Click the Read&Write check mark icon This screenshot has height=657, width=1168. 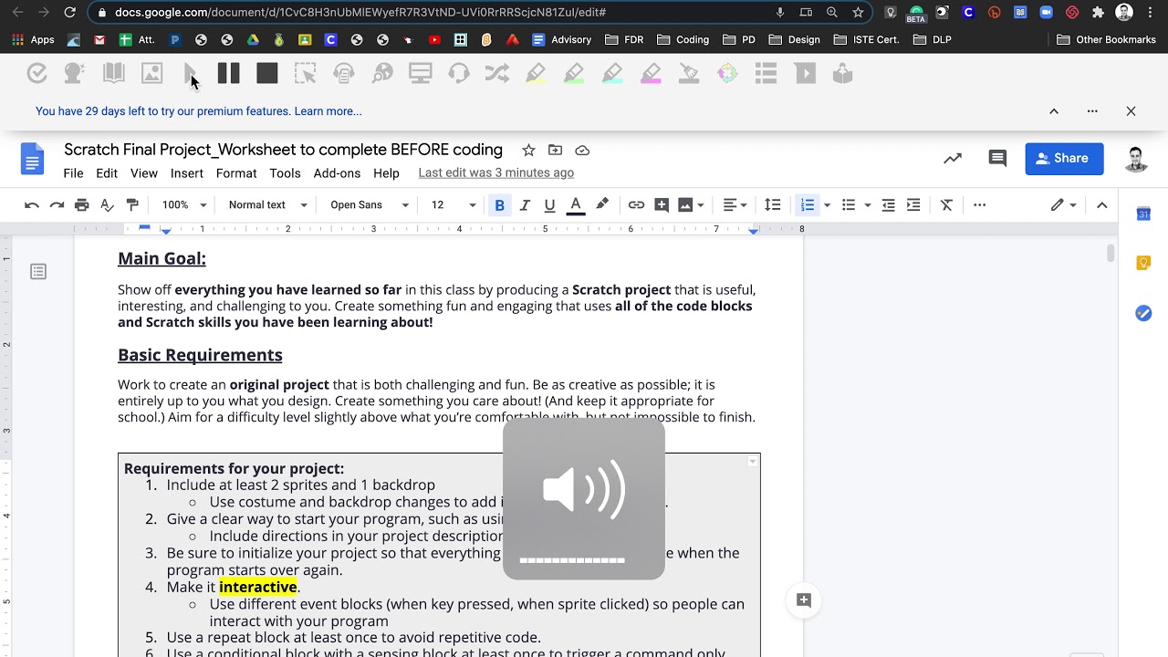pos(36,74)
